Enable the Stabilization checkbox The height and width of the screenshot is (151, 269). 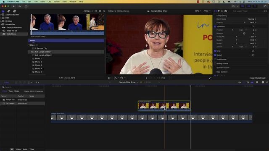215,59
